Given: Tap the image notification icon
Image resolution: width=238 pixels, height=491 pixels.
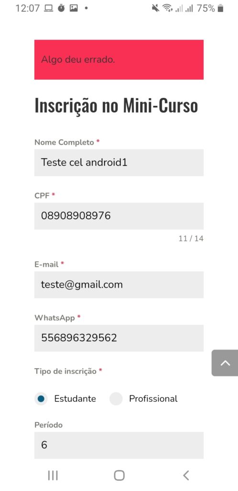Looking at the screenshot, I should point(74,9).
